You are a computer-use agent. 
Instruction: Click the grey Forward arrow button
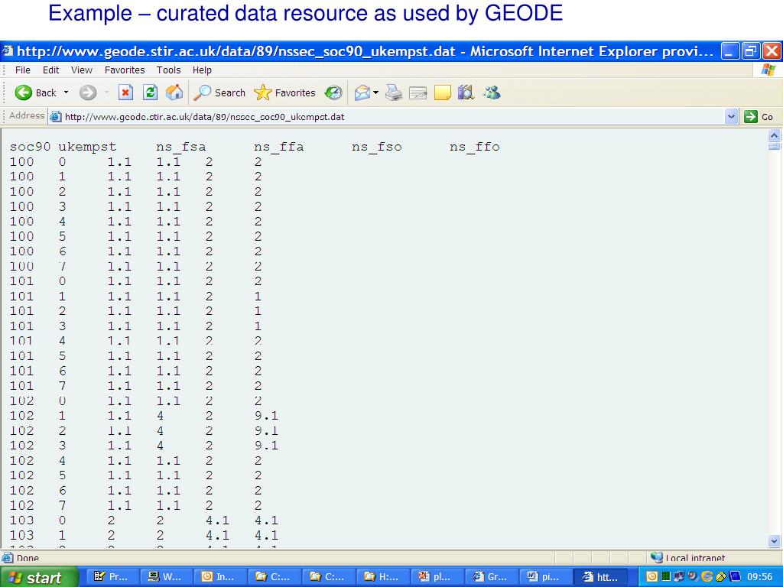pos(88,92)
